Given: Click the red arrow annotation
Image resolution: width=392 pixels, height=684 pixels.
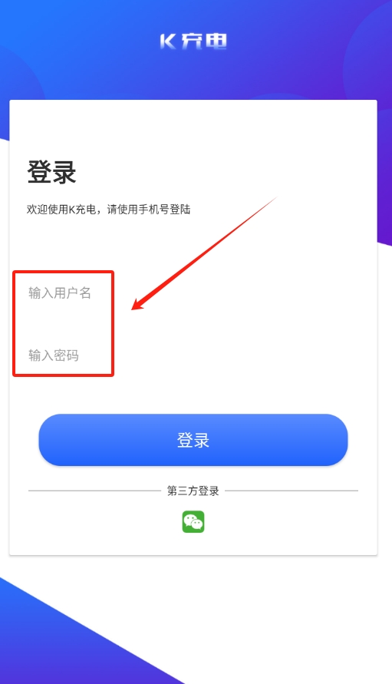Looking at the screenshot, I should pos(204,254).
